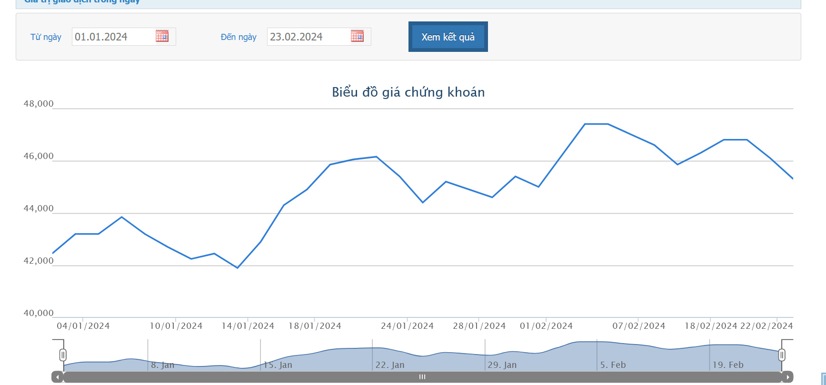Select the "19. Feb" marker in the navigator
The height and width of the screenshot is (385, 826).
(x=727, y=365)
